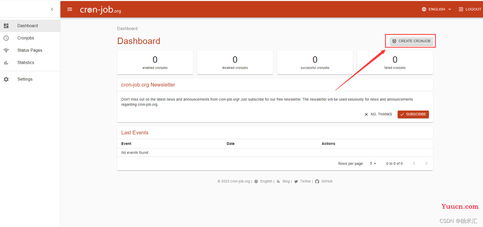Screen dimensions: 483x227
Task: Select Statistics in the sidebar
Action: (x=30, y=63)
